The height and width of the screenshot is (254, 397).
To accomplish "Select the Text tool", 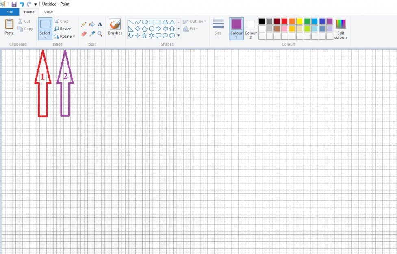I will (100, 24).
